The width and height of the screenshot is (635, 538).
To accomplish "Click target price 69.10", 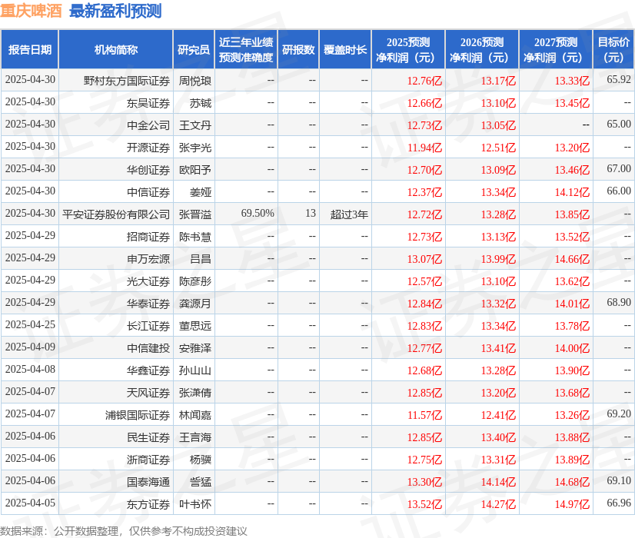I will pos(619,480).
